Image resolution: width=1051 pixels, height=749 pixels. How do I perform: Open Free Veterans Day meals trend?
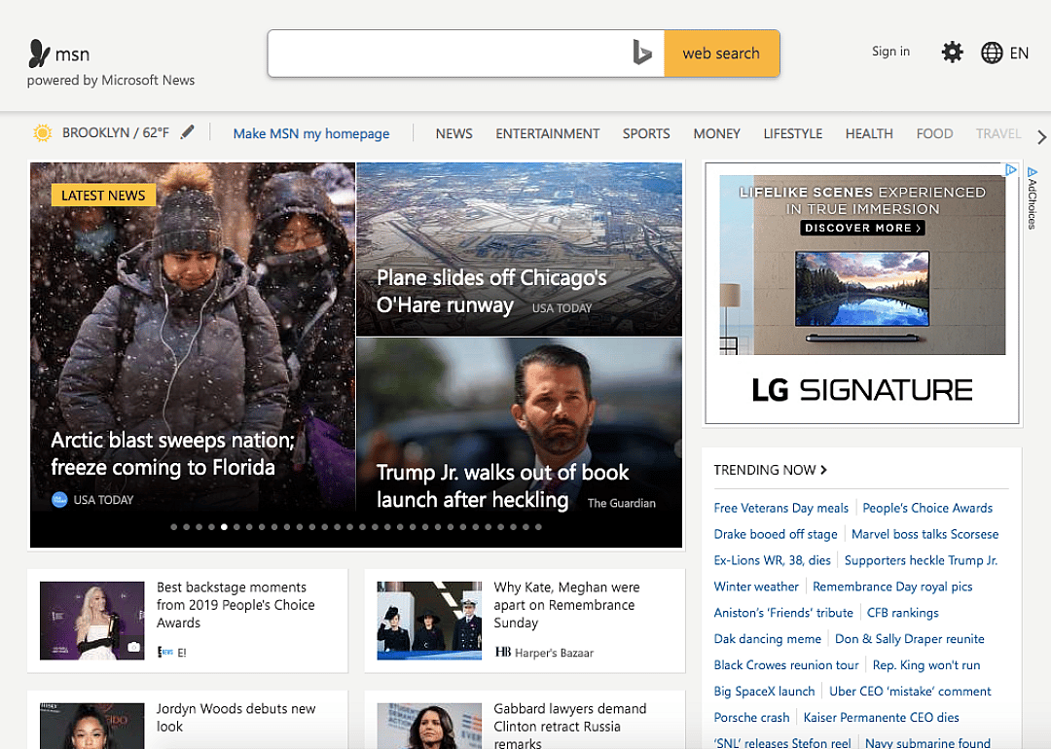780,508
